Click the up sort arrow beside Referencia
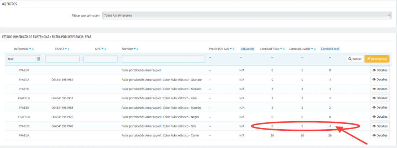This screenshot has width=397, height=148. [x=33, y=49]
